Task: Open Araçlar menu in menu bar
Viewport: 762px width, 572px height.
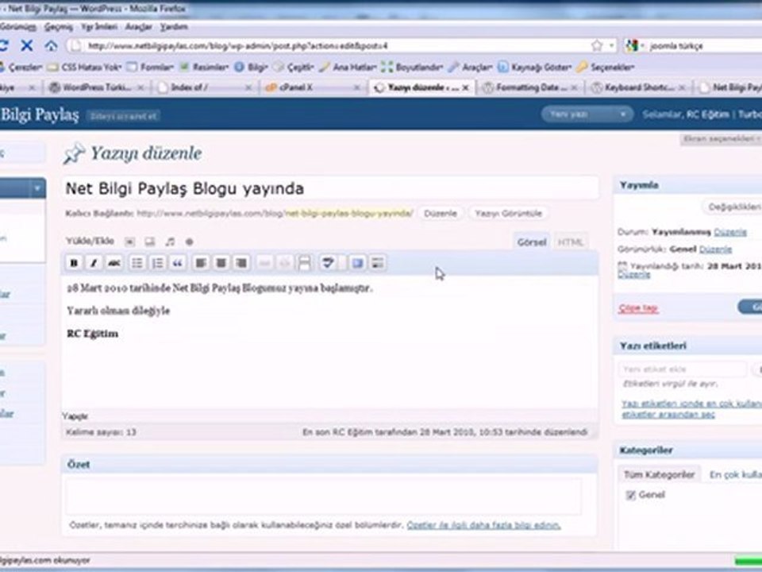Action: (x=138, y=27)
